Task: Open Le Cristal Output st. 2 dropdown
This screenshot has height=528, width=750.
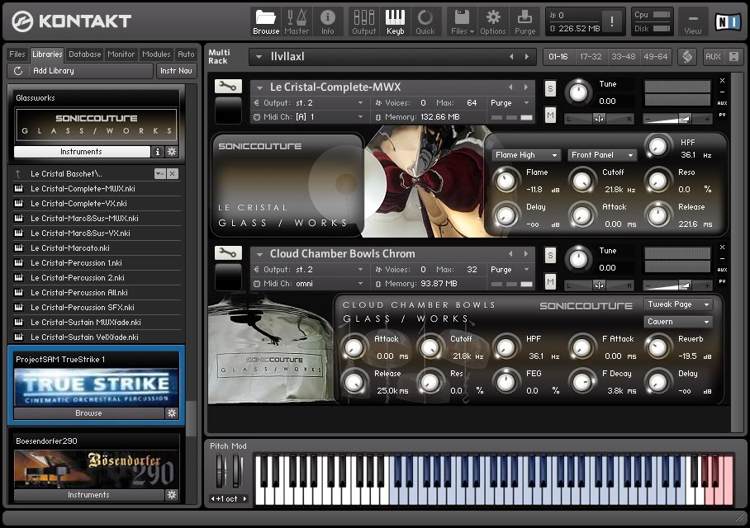Action: 310,103
